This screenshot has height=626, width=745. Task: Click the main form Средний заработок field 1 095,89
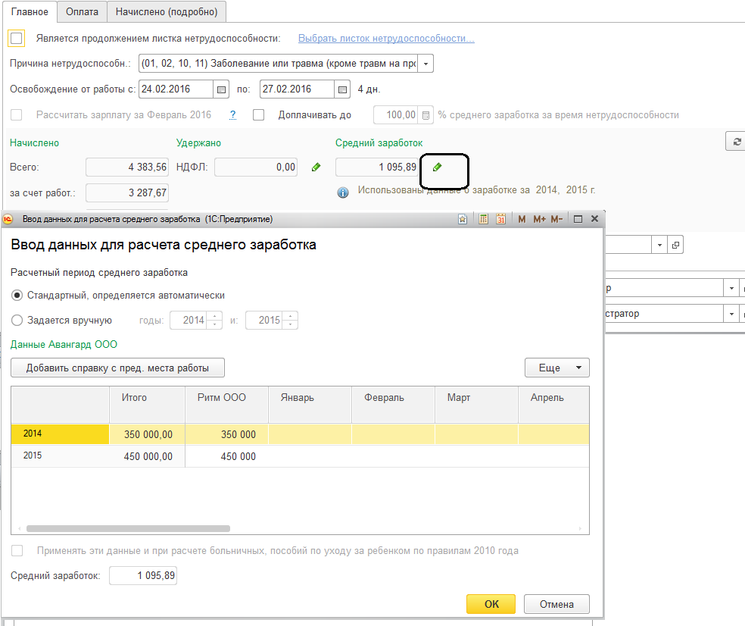click(377, 167)
